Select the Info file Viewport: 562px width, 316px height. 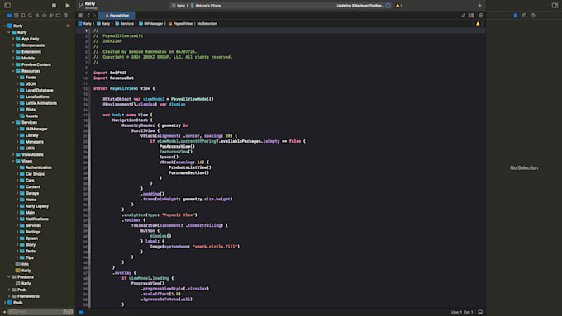[21, 264]
